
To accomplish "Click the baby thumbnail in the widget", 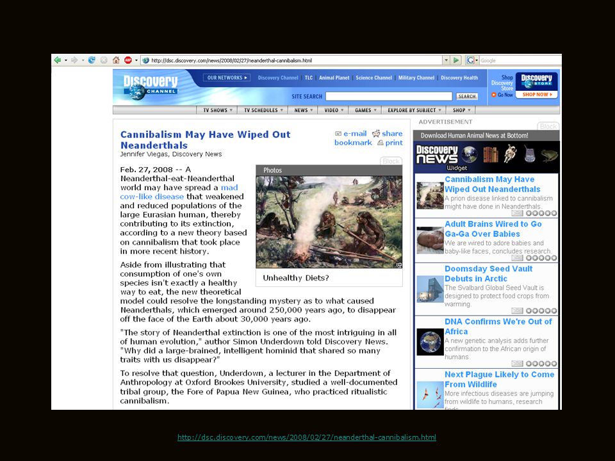I will pos(430,240).
